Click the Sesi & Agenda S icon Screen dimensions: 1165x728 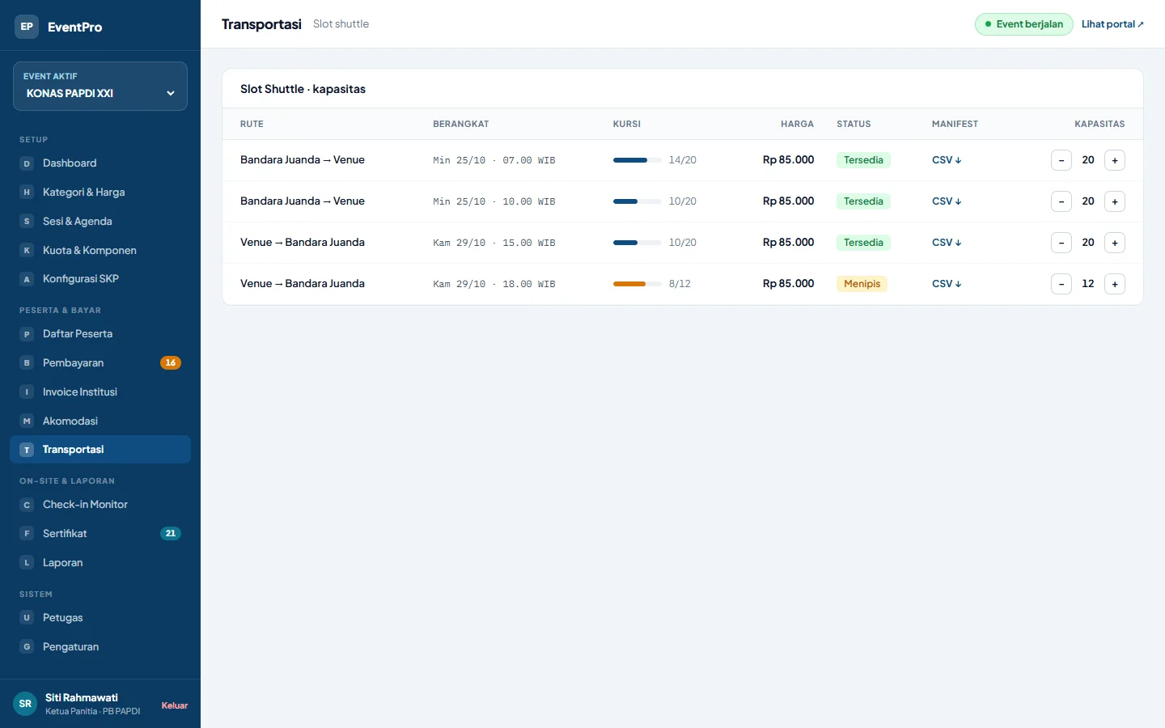[27, 222]
